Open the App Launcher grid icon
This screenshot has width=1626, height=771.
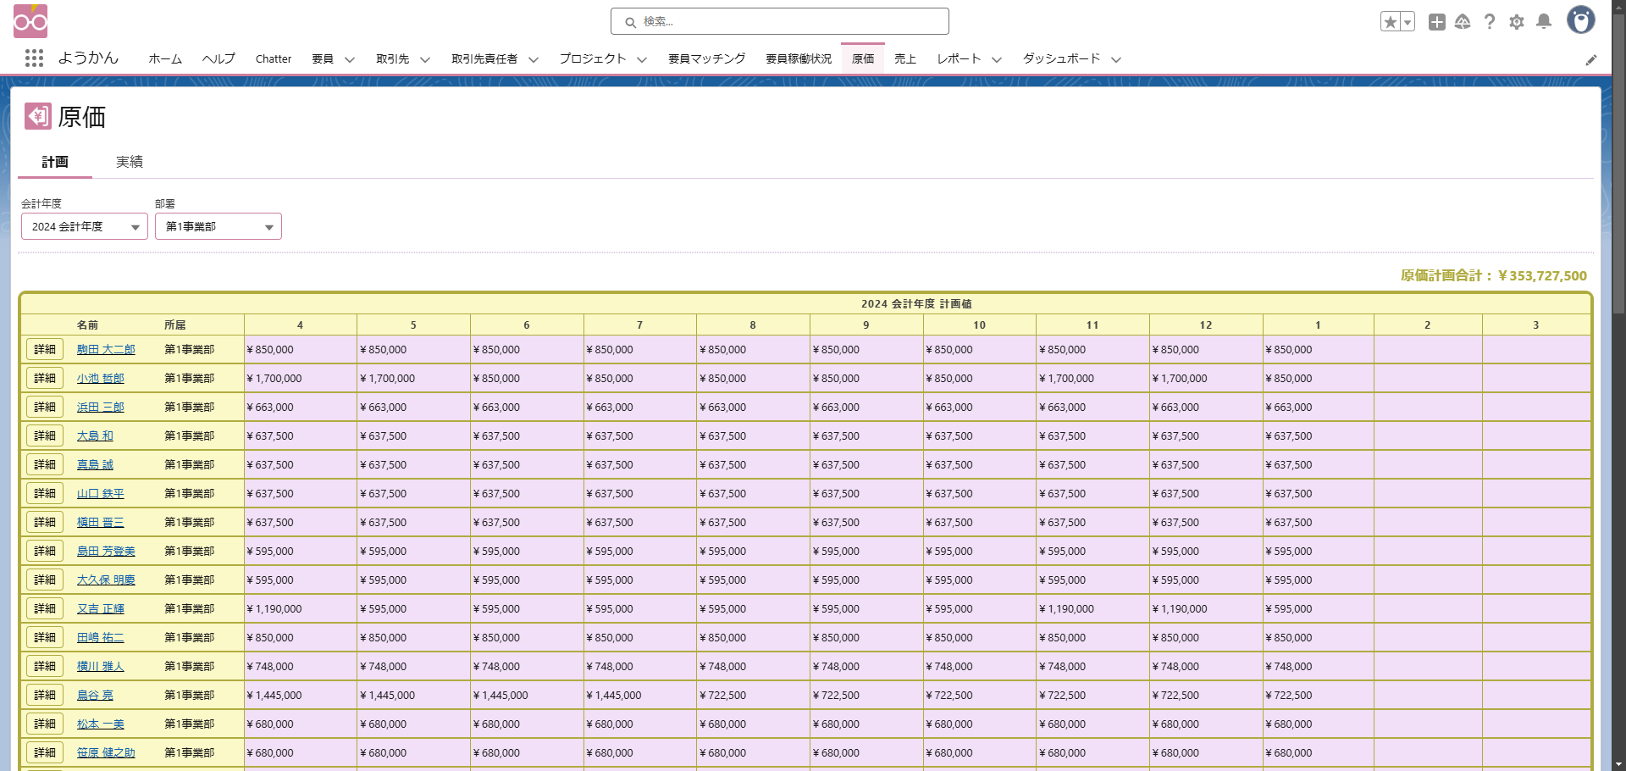point(34,58)
